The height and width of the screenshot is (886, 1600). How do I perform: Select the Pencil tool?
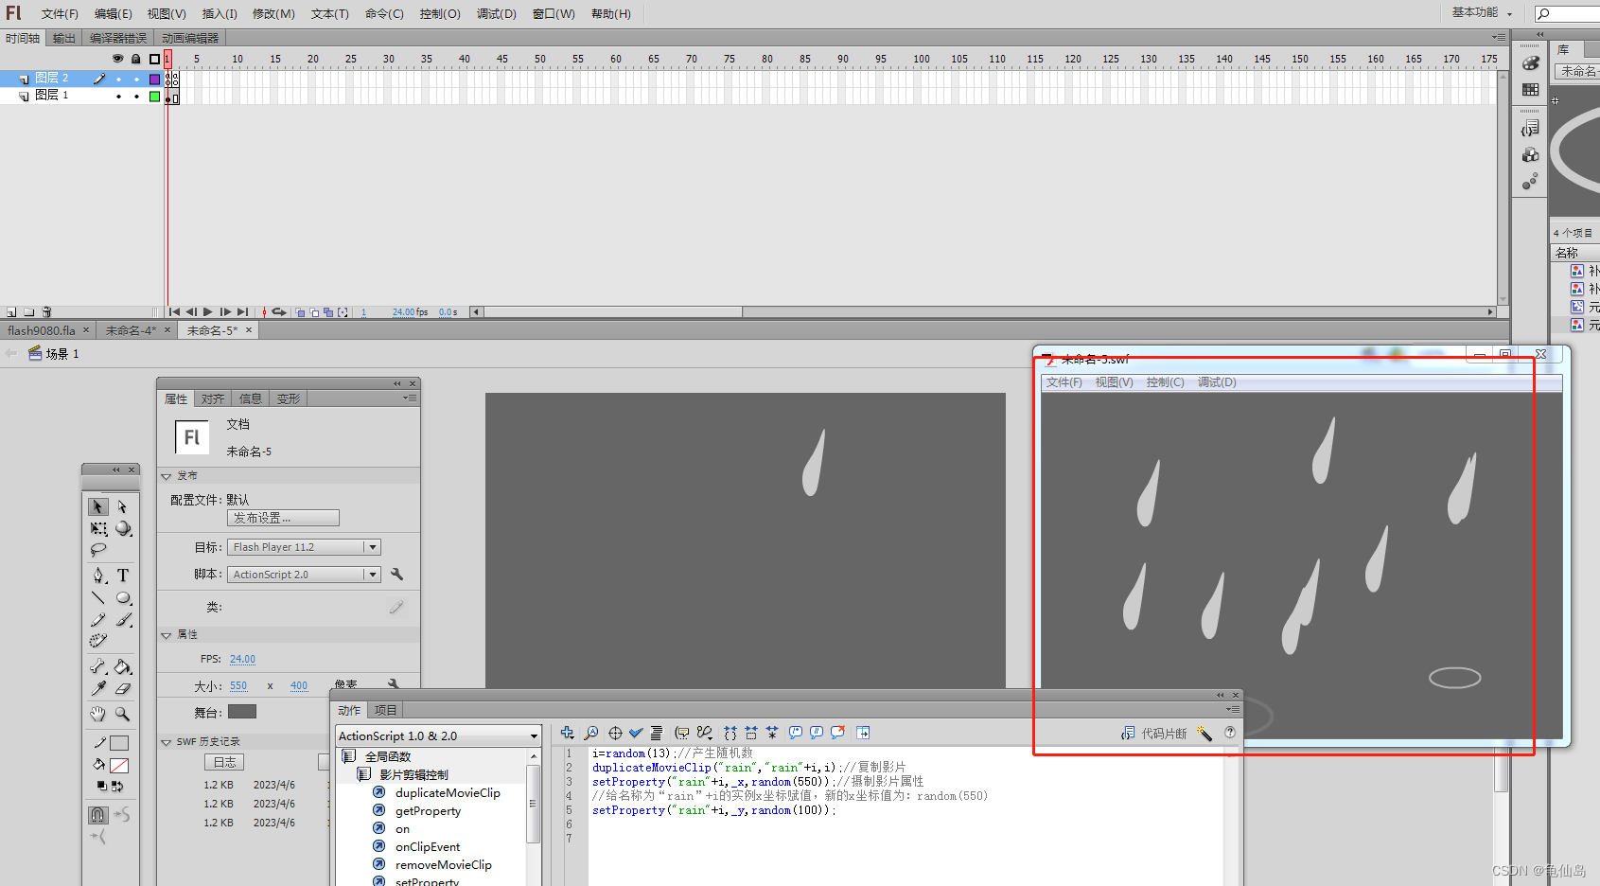point(98,619)
